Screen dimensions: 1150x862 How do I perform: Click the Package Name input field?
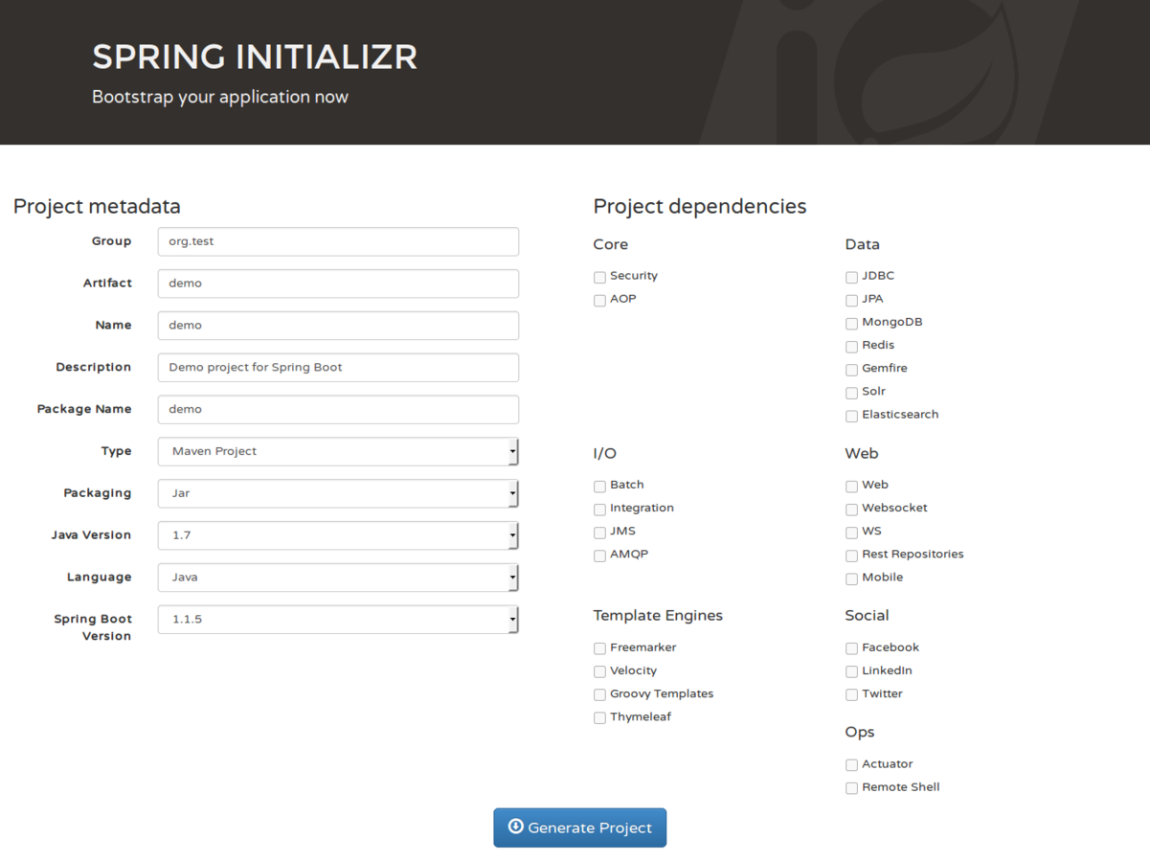click(338, 410)
